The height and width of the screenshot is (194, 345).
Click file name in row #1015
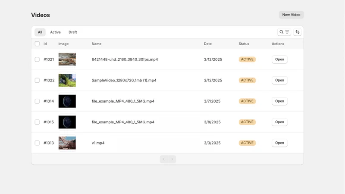point(123,122)
